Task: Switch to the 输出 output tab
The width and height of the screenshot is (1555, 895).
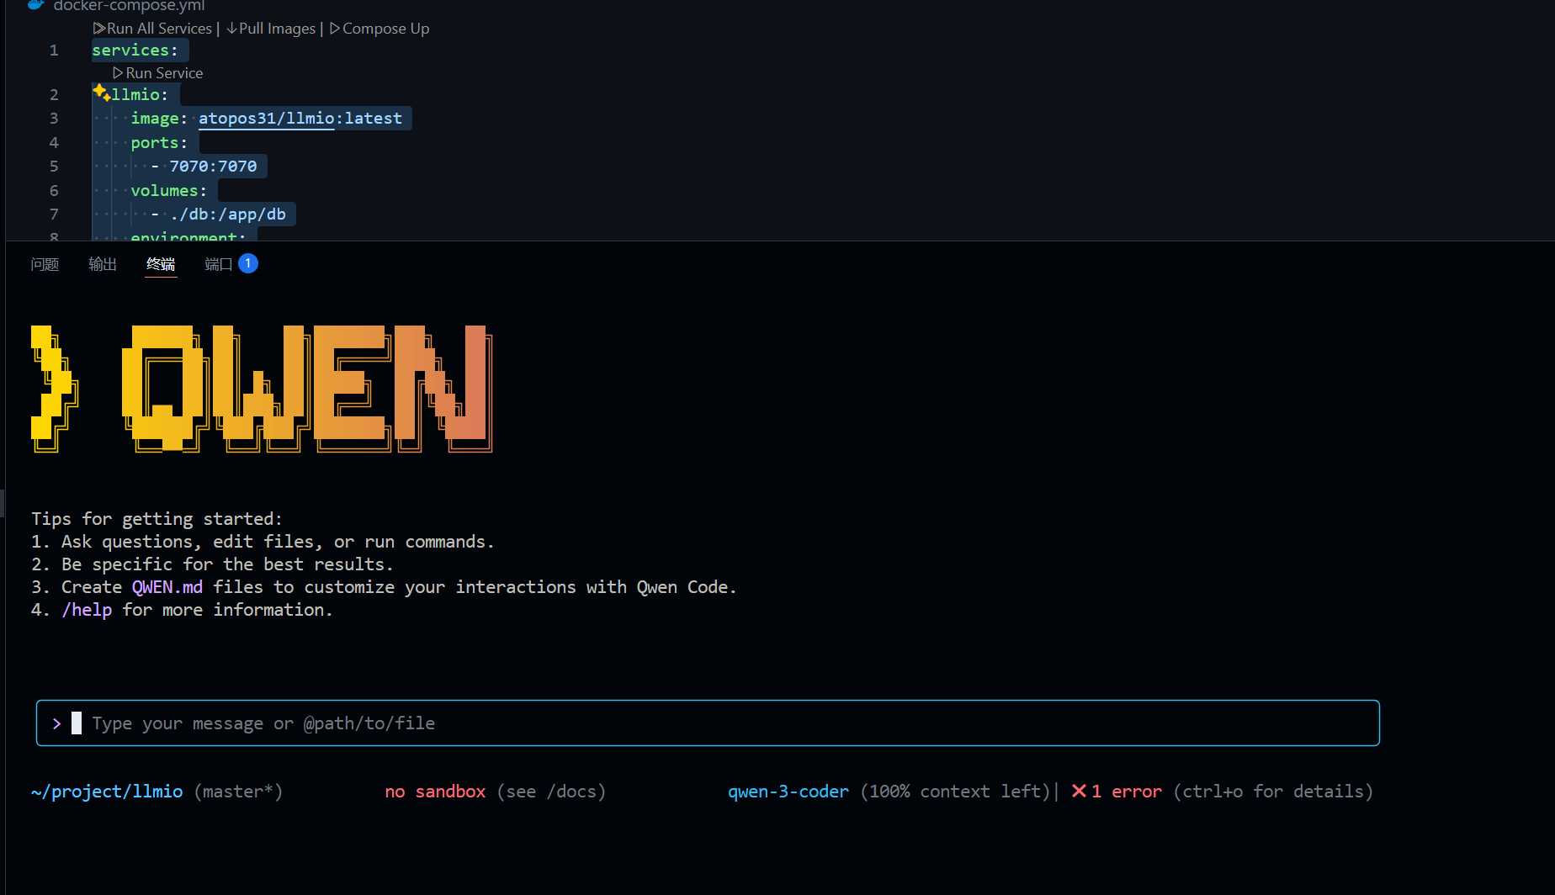Action: coord(103,265)
